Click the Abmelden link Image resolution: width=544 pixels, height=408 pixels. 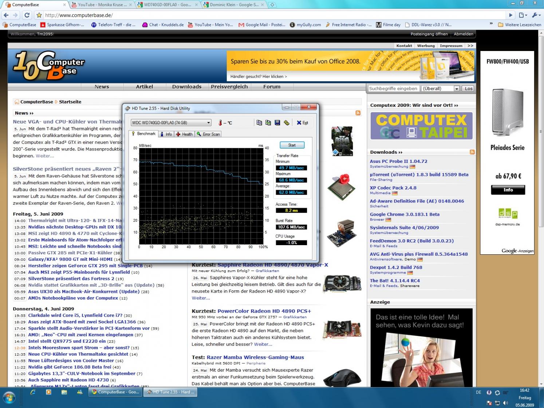(464, 34)
